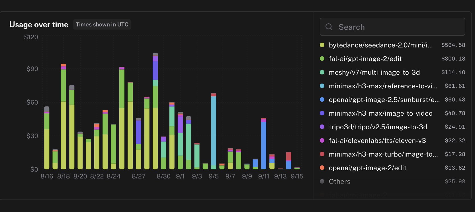
Task: Click the gray dot beside Others
Action: coord(322,181)
